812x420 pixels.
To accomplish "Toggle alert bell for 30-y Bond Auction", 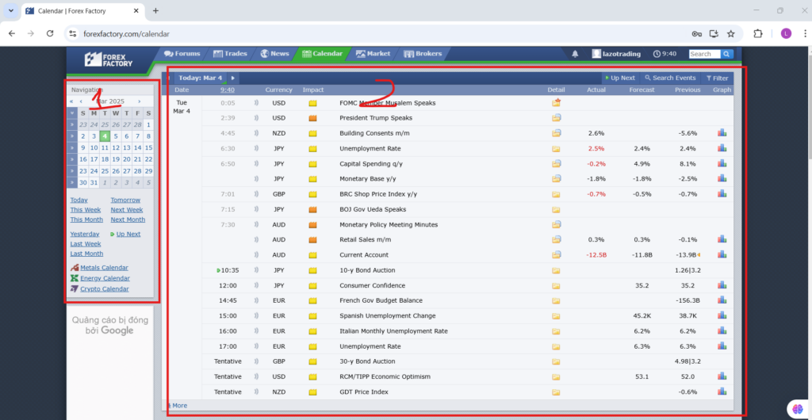I will (x=256, y=361).
